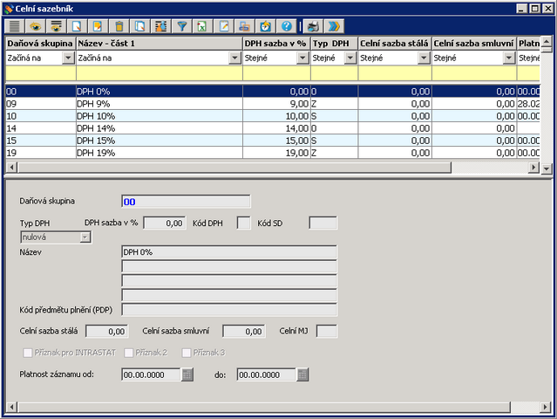Click the Celní sazba stálá column header
The width and height of the screenshot is (557, 419).
[394, 43]
